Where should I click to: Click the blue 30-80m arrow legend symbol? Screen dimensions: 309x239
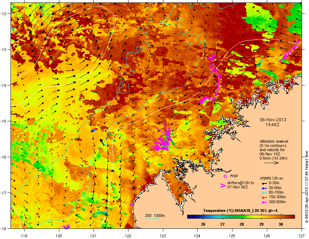(x=264, y=188)
